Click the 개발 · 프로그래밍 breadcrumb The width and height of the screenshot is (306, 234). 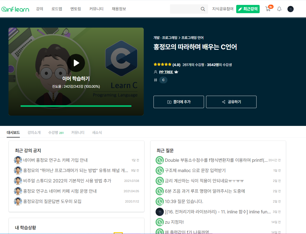(165, 37)
